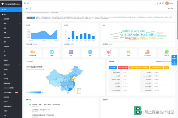This screenshot has width=178, height=118.
Task: Click the widest yellow button in dependency panel
Action: (x=139, y=68)
